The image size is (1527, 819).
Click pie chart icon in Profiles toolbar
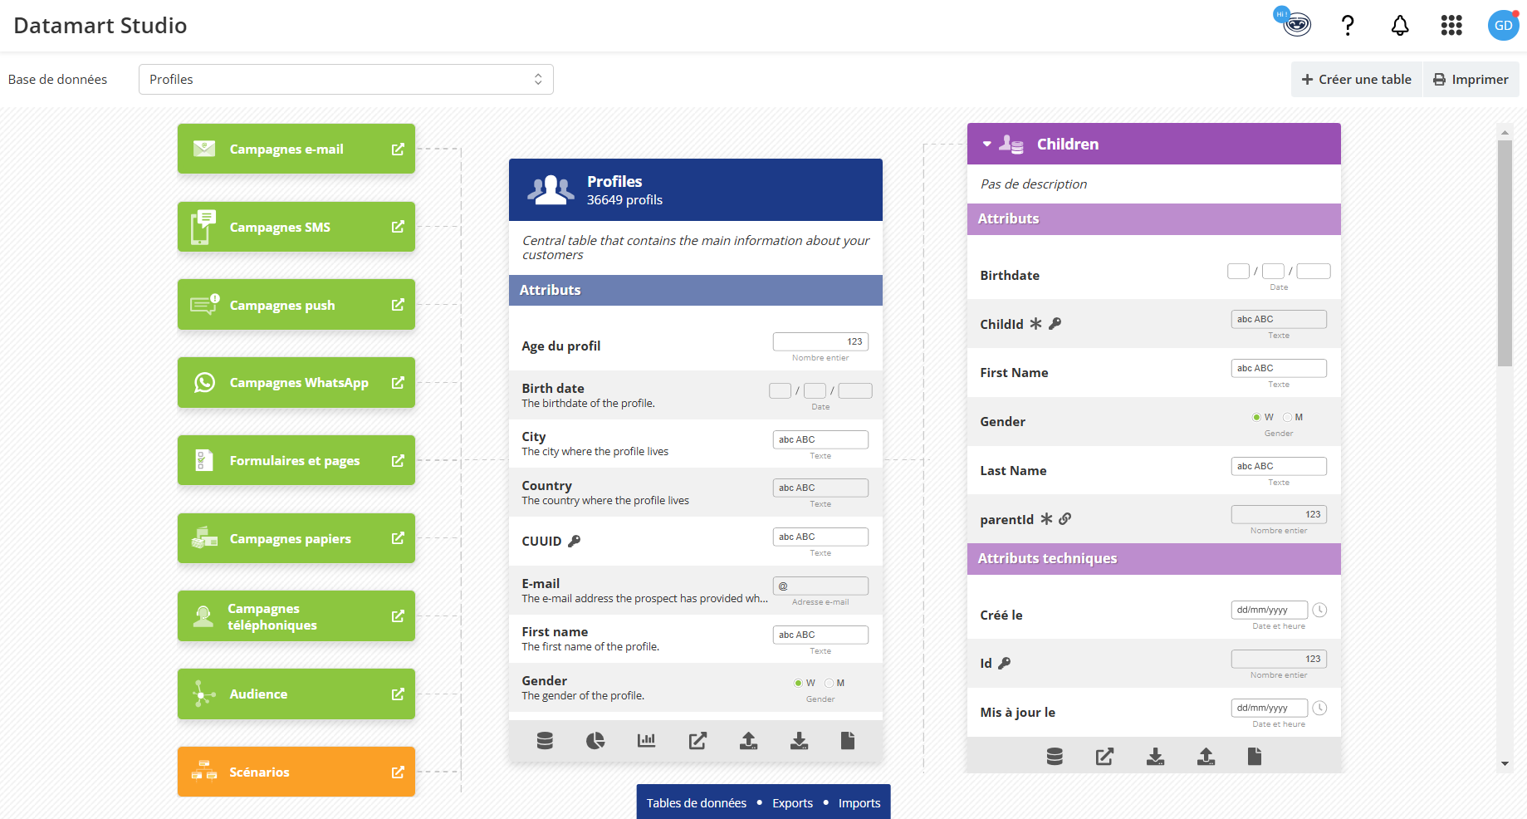pyautogui.click(x=595, y=741)
